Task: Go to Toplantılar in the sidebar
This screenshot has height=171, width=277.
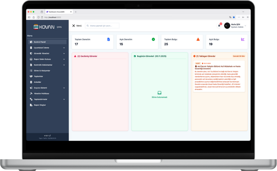Action: click(38, 76)
